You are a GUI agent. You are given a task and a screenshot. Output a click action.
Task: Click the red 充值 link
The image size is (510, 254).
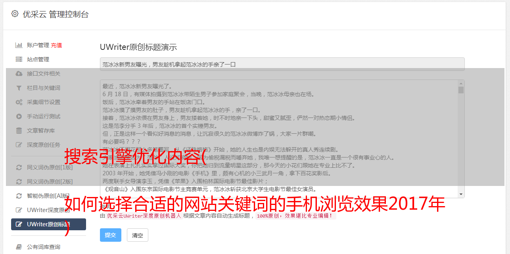click(56, 45)
